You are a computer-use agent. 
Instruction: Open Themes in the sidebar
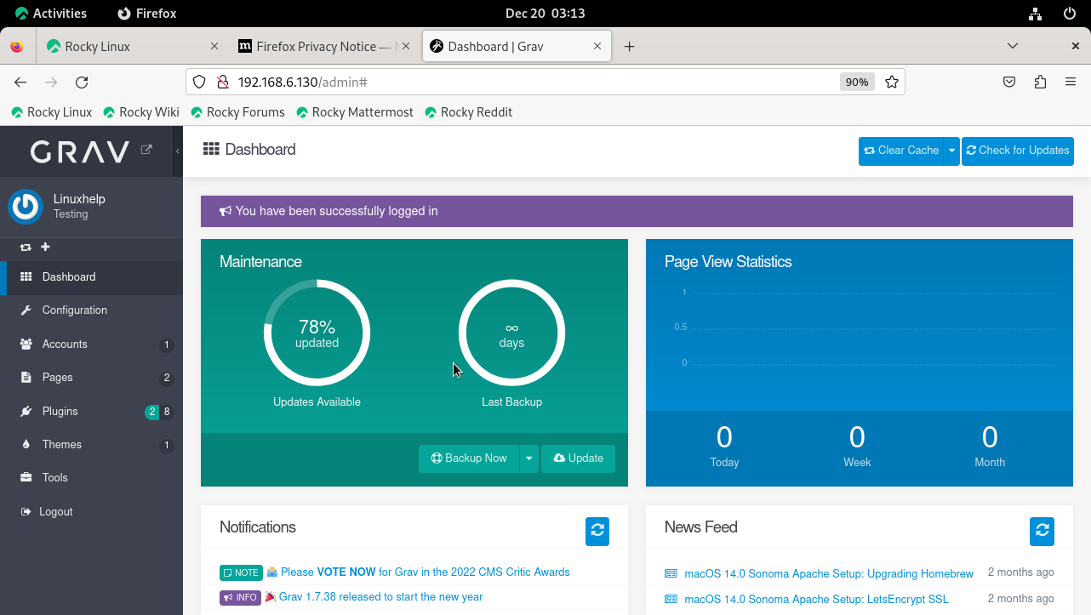coord(92,445)
